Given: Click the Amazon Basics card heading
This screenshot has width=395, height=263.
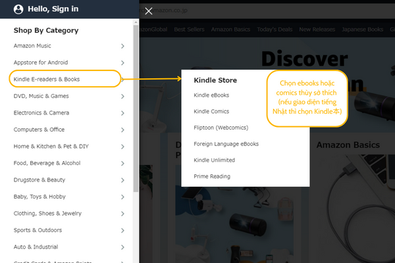Looking at the screenshot, I should [x=348, y=145].
